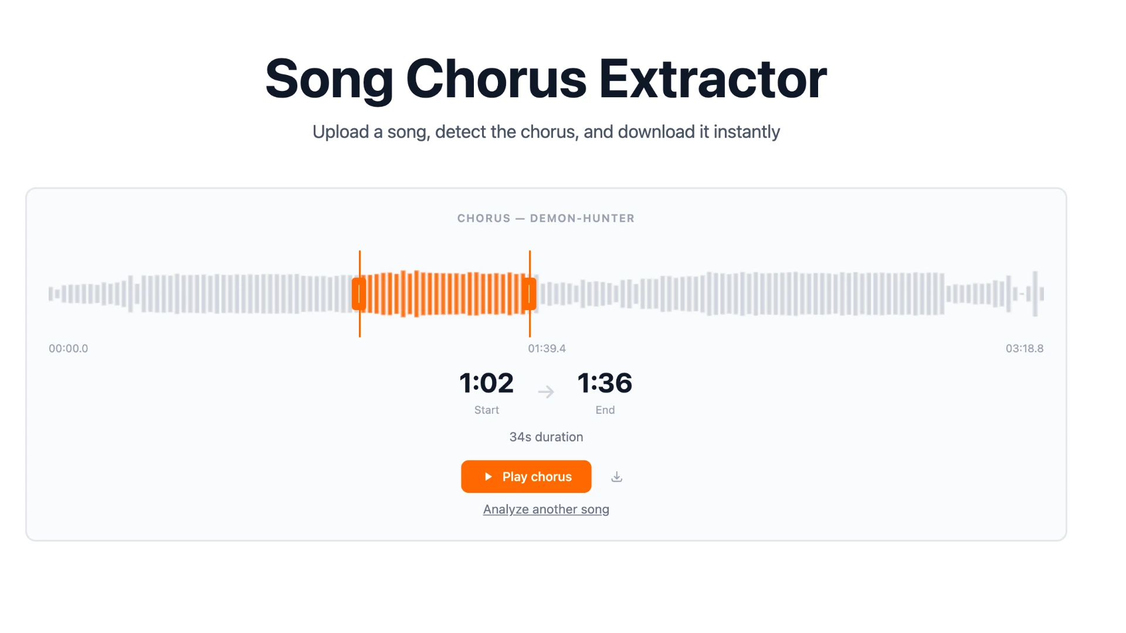Click the orange left chorus handle

coord(359,293)
